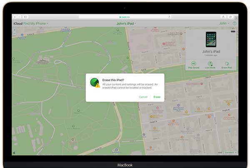The image size is (250, 168).
Task: Click the iCloud logo text
Action: [18, 24]
